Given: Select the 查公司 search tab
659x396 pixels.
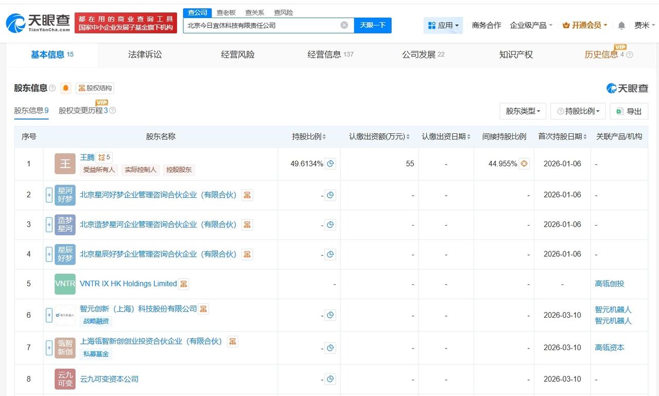Looking at the screenshot, I should [x=197, y=12].
